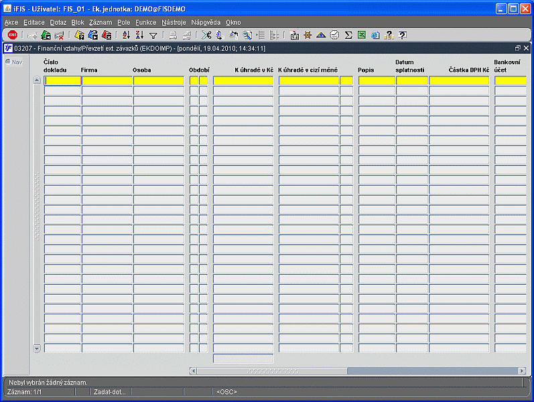Open the Funkce menu
Image resolution: width=534 pixels, height=402 pixels.
(146, 23)
